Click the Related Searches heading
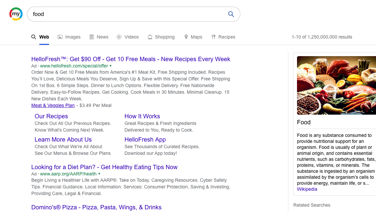Screen dimensions: 376x211 (312, 205)
